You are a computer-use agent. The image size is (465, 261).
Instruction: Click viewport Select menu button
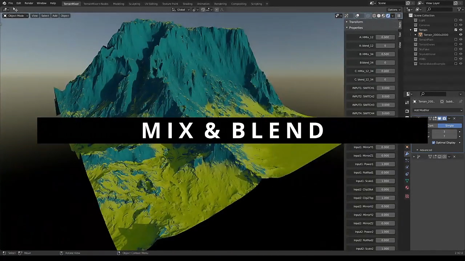click(x=45, y=16)
